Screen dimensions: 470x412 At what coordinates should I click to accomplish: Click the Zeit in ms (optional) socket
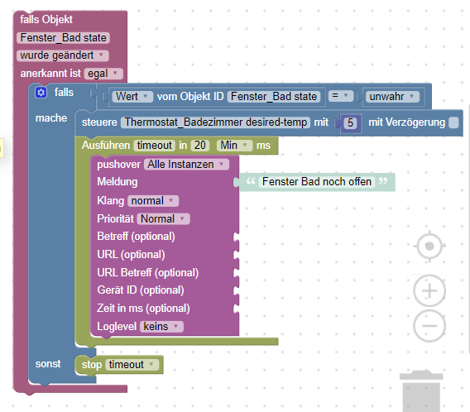pyautogui.click(x=236, y=309)
